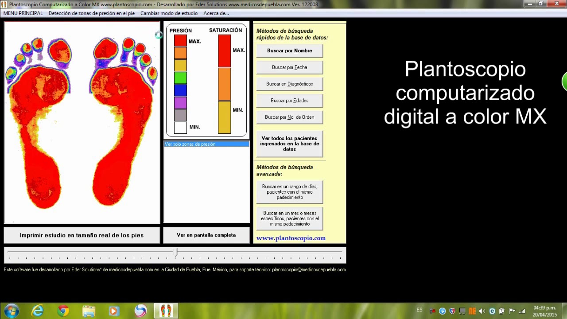Open the MENU PRINCIPAL menu

[x=23, y=13]
